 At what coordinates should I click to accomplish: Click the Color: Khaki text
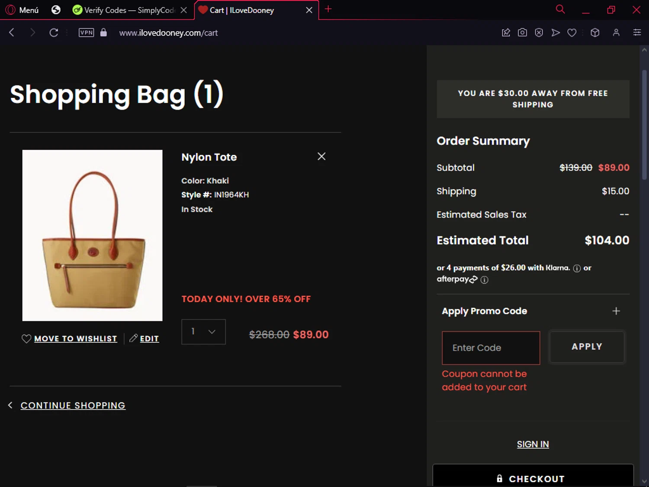pyautogui.click(x=205, y=181)
